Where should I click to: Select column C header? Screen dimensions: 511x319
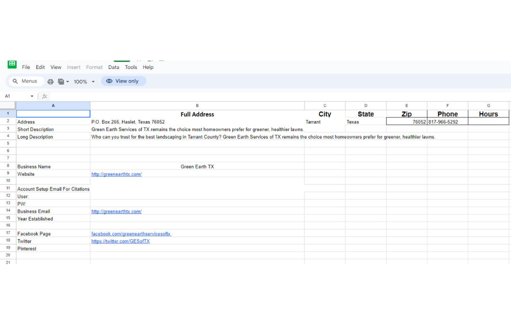[x=325, y=105]
